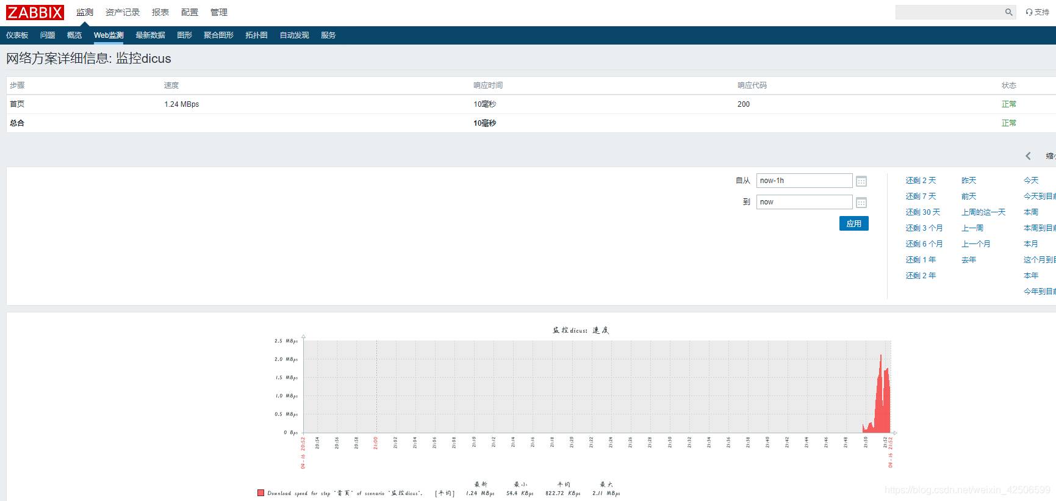This screenshot has height=501, width=1056.
Task: Click the 总合 total row label
Action: point(17,123)
